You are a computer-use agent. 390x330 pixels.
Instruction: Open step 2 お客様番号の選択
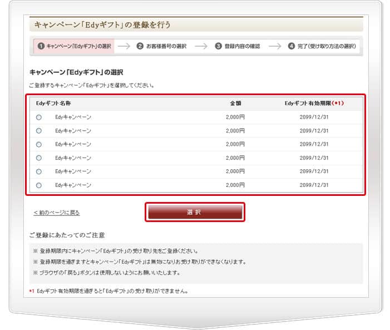161,46
